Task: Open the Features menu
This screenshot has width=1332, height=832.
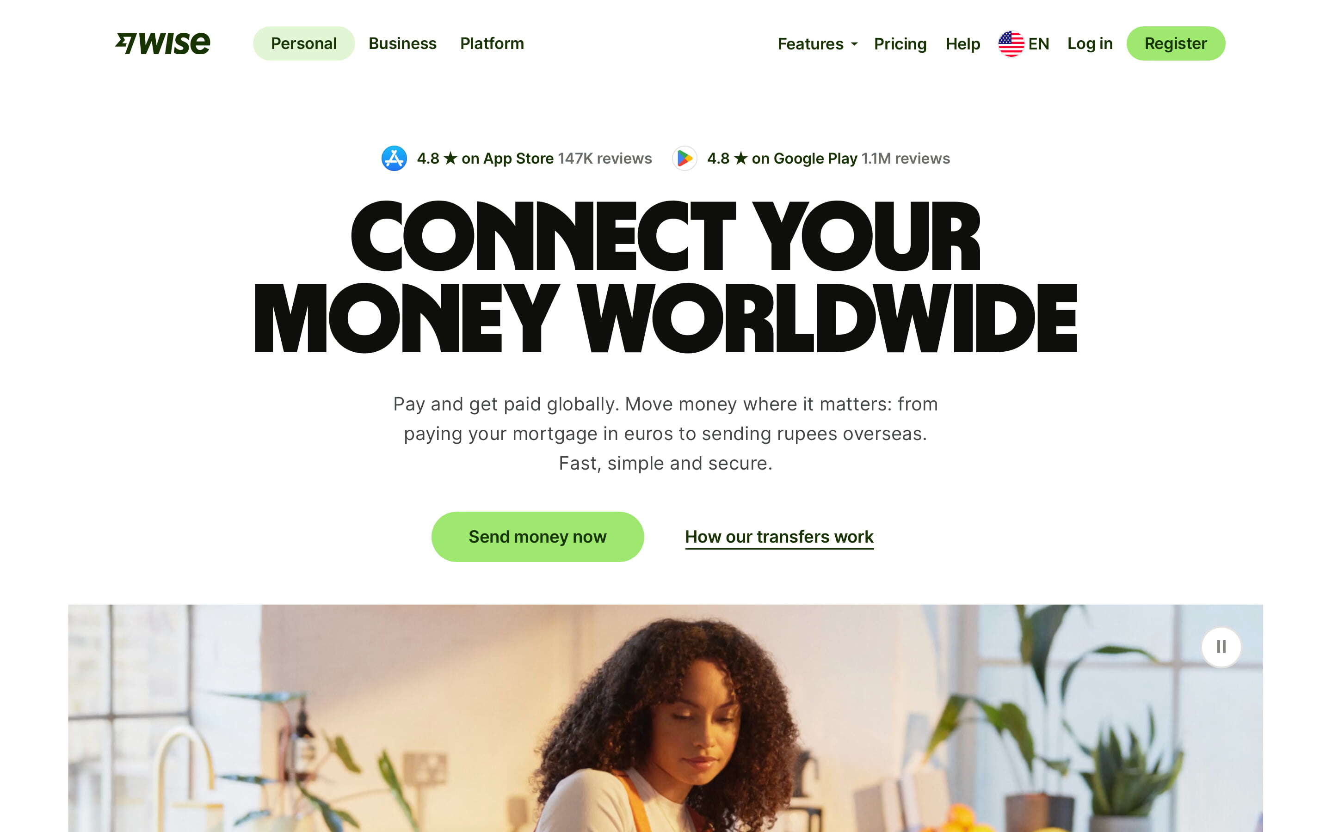Action: [x=817, y=43]
